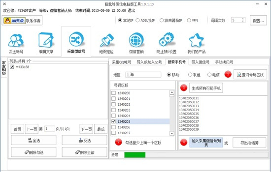Switch to the 导入微信号 tab
The image size is (271, 178).
click(201, 62)
